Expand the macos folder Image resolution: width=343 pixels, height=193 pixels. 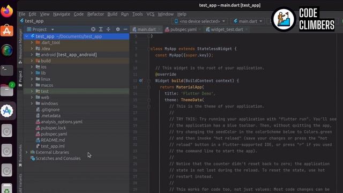coord(32,85)
